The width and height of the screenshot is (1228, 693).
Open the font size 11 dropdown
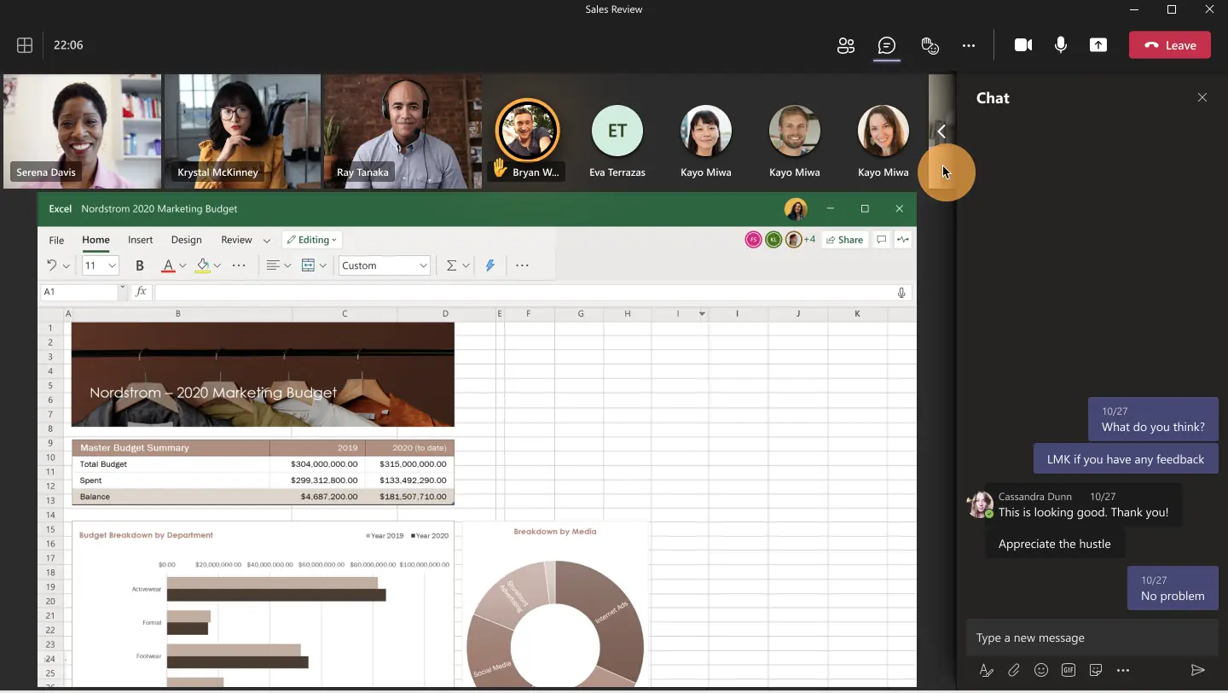click(112, 265)
